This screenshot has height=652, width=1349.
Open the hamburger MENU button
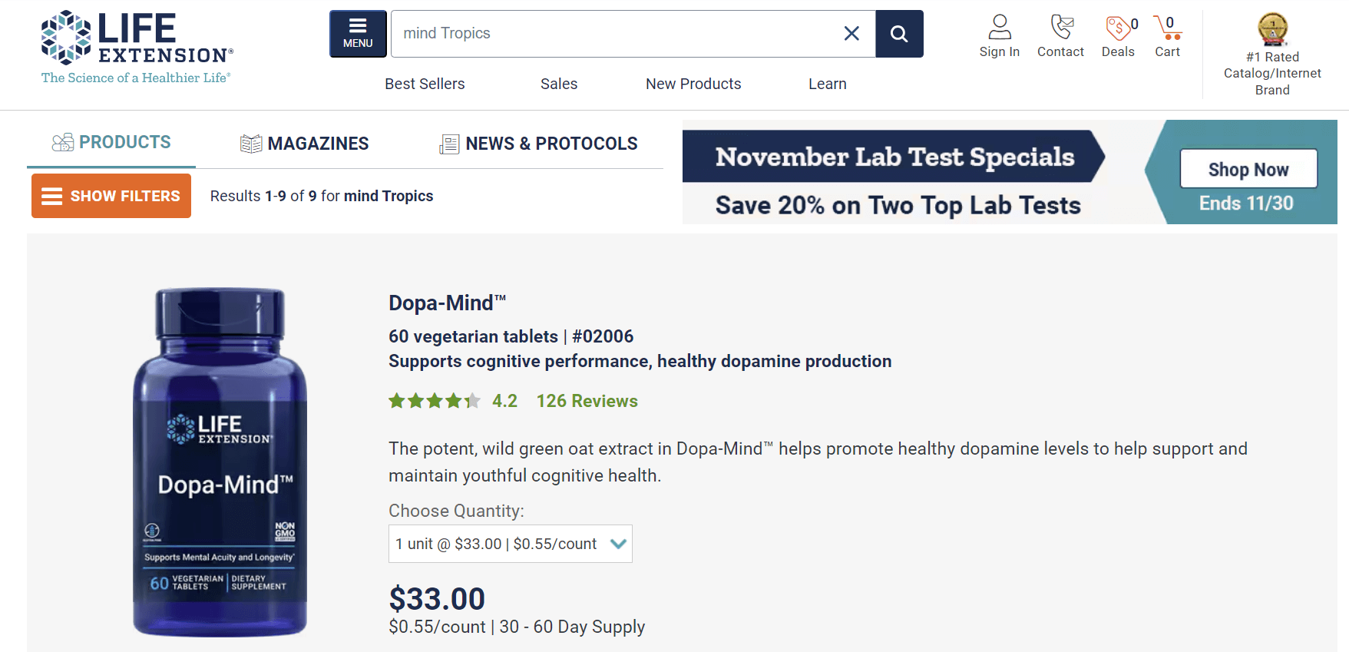tap(358, 34)
